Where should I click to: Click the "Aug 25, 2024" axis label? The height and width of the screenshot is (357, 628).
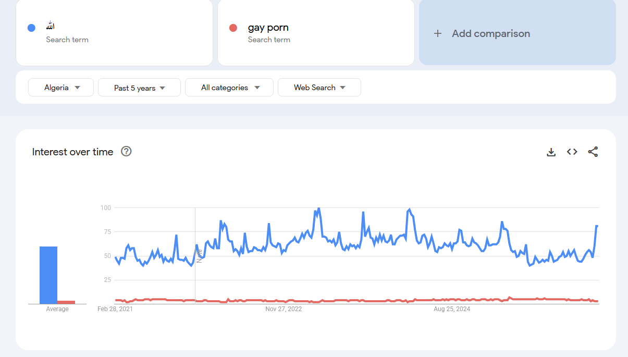[x=452, y=309]
